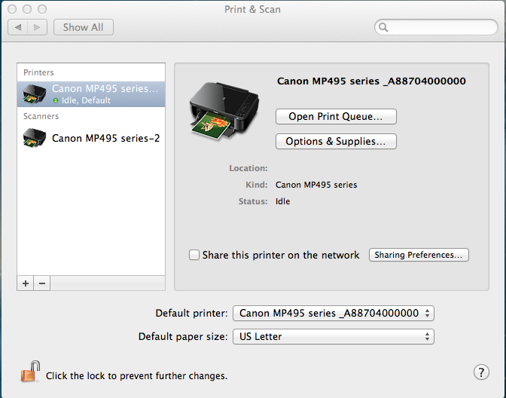Open the Default printer dropdown

tap(334, 313)
